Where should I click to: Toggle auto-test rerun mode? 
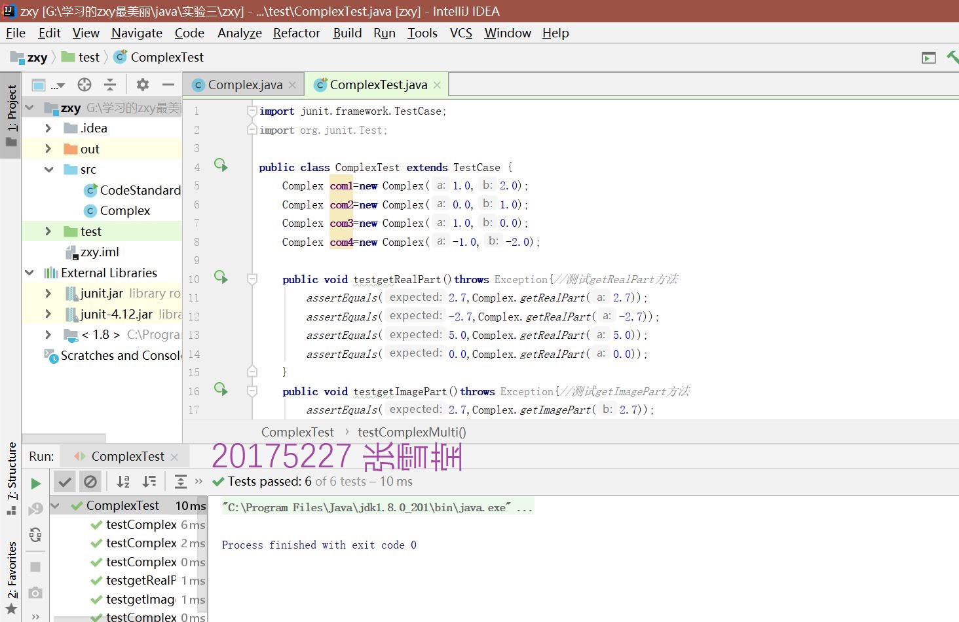35,535
